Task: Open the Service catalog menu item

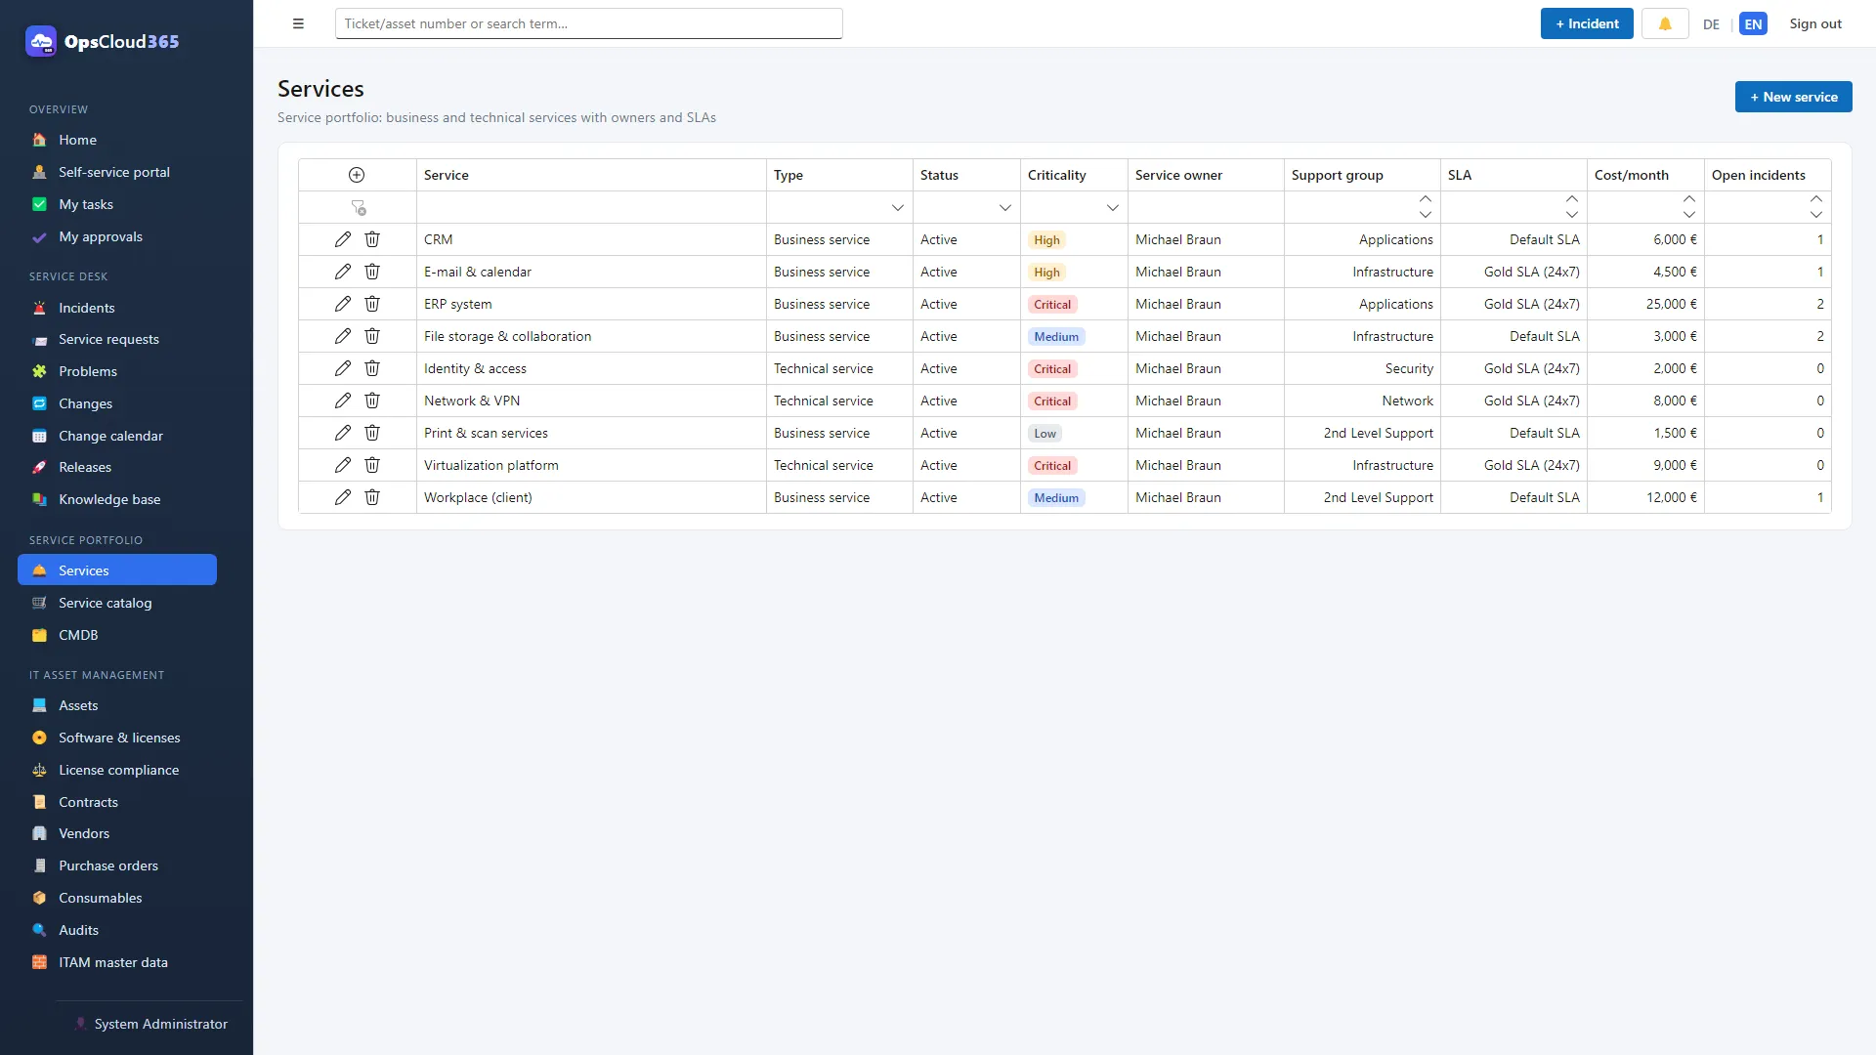Action: point(117,603)
